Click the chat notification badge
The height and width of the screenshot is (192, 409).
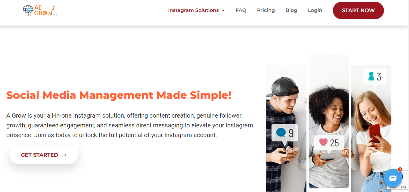point(400,169)
